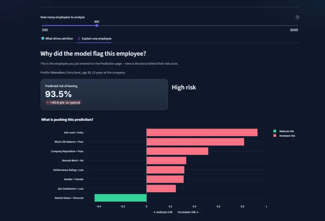Click the 'What is pushing this prediction?' heading
Image resolution: width=325 pixels, height=221 pixels.
click(x=67, y=120)
